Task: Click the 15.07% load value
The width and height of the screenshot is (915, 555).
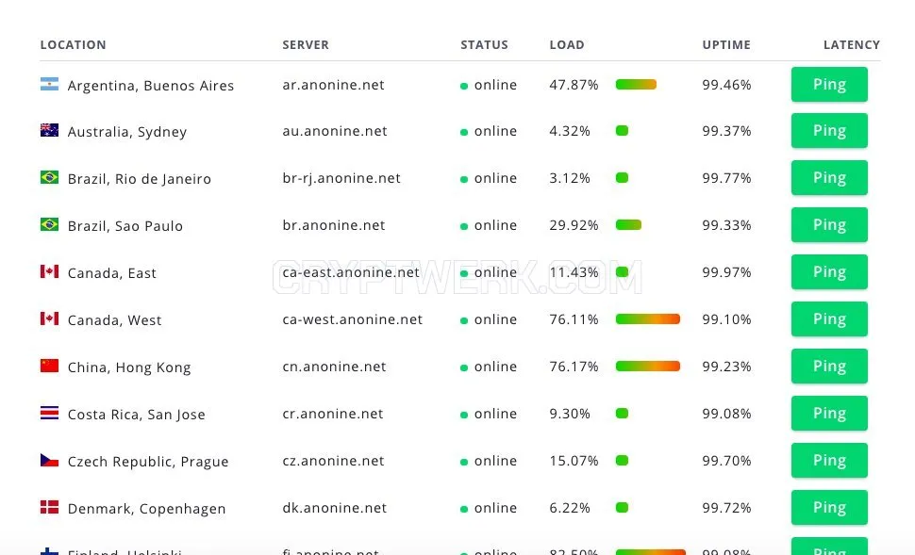Action: [574, 461]
